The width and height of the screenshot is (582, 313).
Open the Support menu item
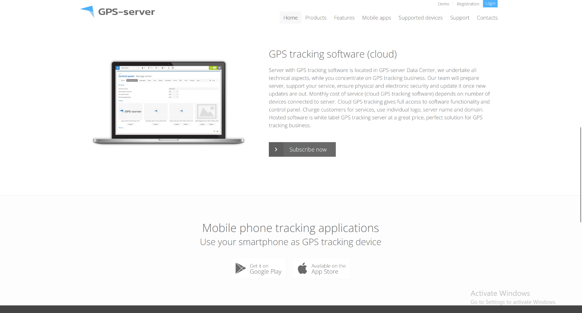[x=460, y=18]
